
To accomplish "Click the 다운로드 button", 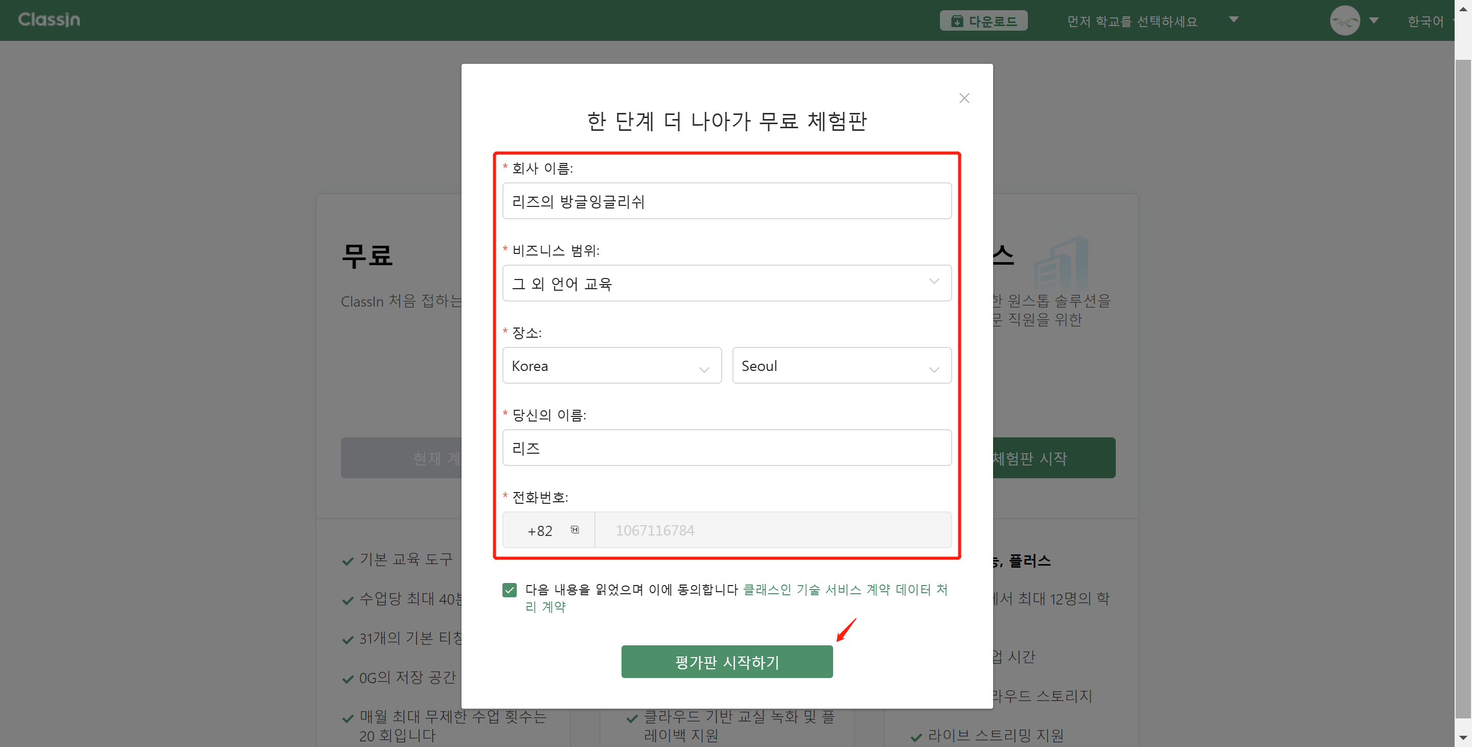I will click(x=983, y=20).
